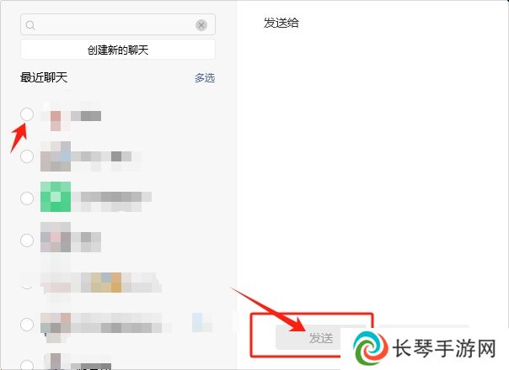This screenshot has height=370, width=509.
Task: Click the fourth contact's blurred avatar
Action: (56, 237)
